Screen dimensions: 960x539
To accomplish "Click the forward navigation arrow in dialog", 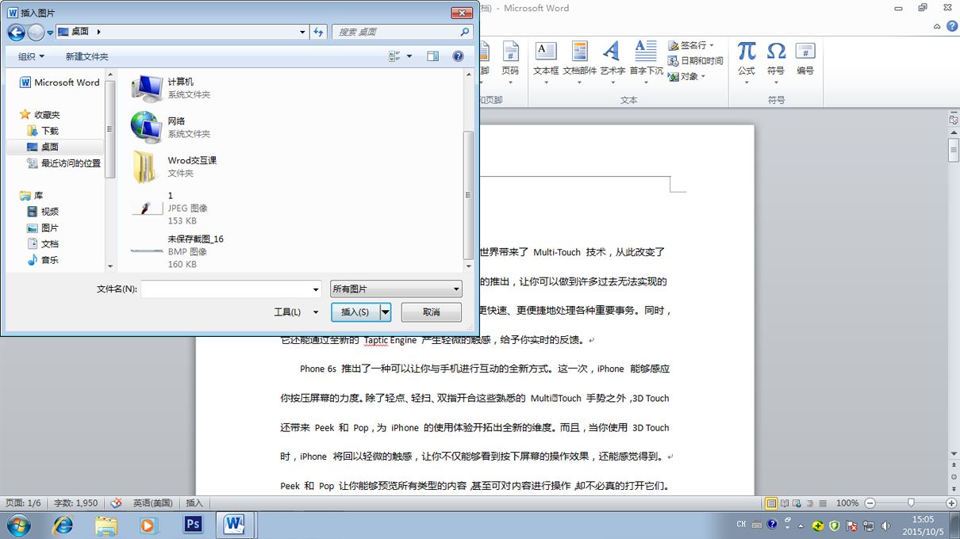I will pos(36,32).
